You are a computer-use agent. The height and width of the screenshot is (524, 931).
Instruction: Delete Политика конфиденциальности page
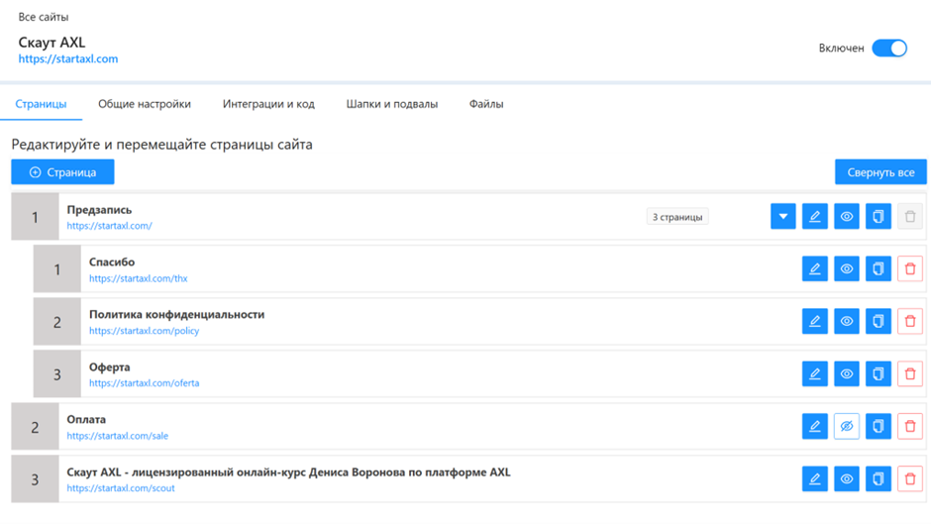point(909,321)
